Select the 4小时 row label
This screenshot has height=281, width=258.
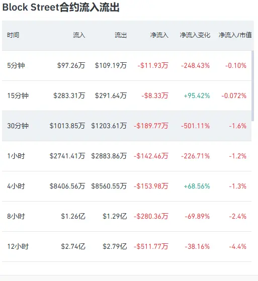[16, 186]
